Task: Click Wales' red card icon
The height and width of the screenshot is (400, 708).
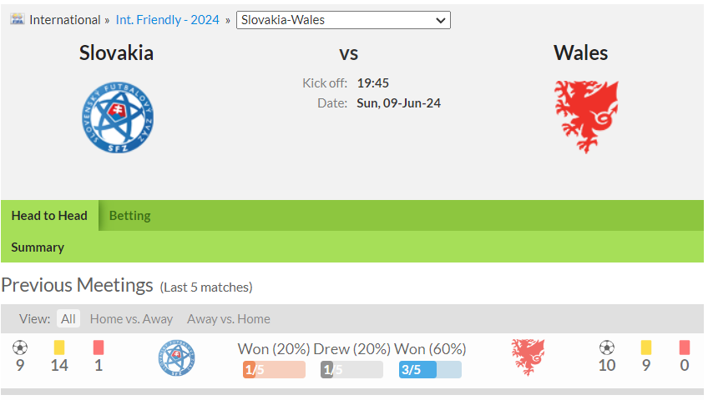Action: pos(685,347)
